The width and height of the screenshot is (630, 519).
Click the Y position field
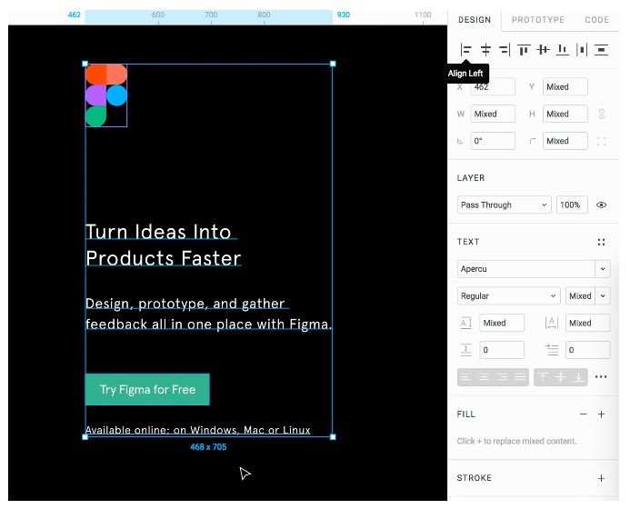[x=565, y=86]
